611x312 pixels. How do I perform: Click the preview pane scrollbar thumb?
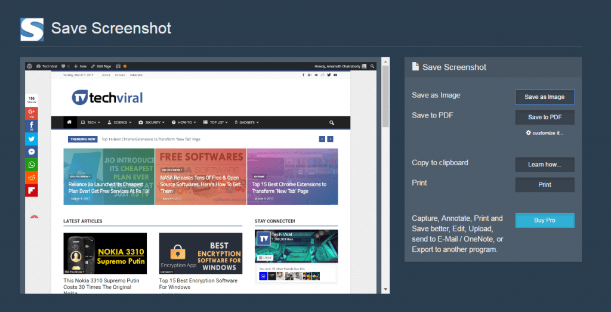point(385,96)
